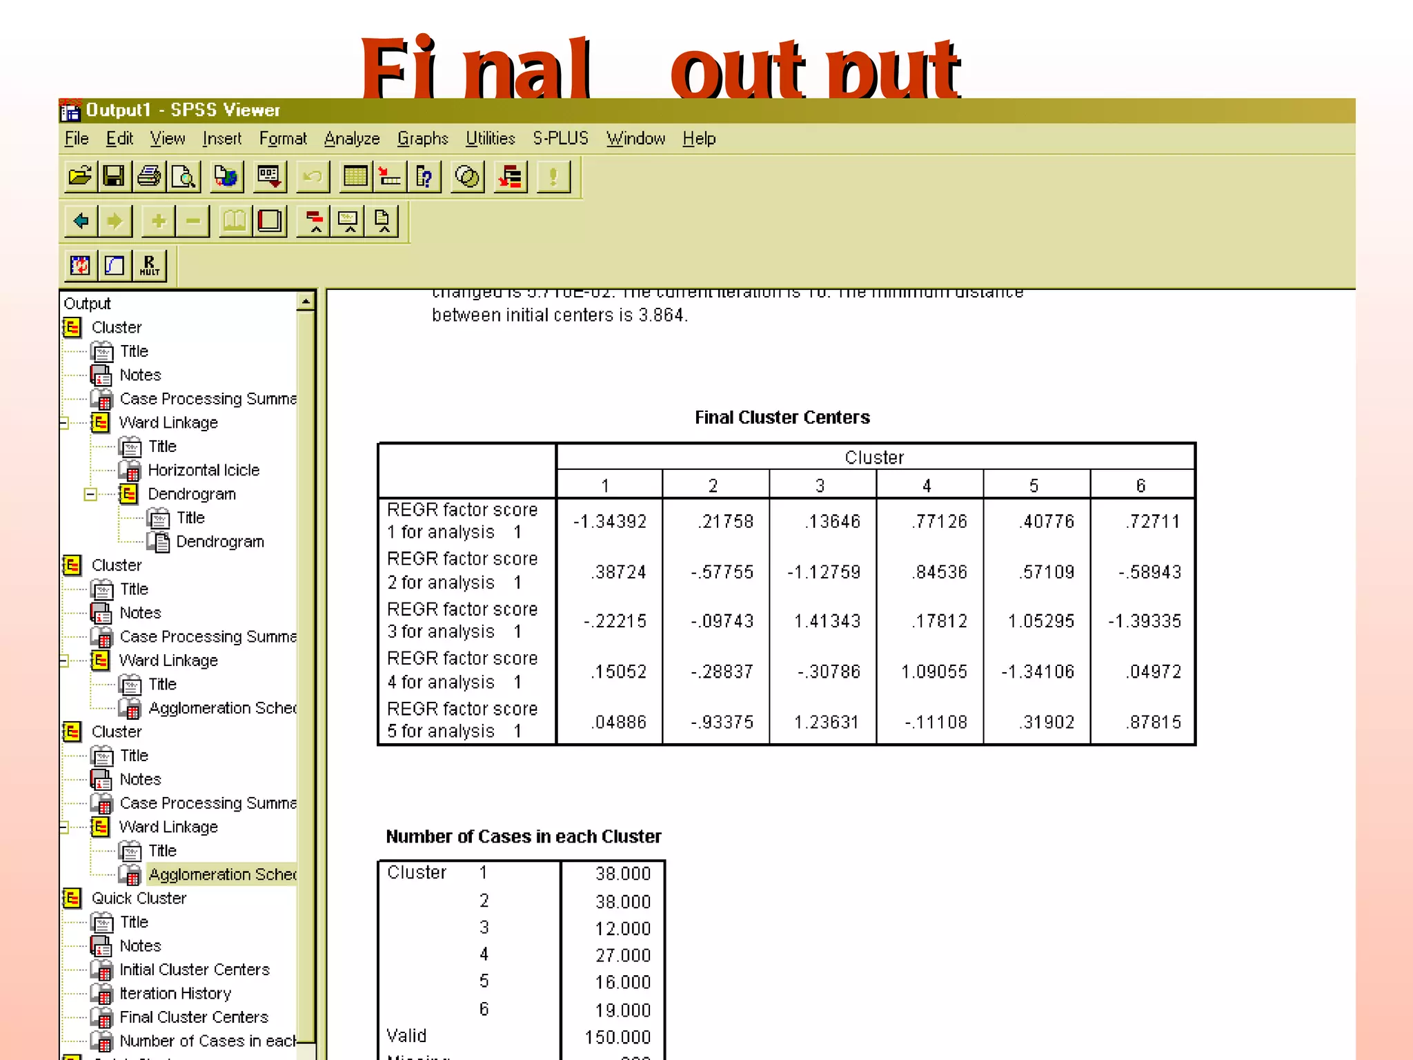The image size is (1413, 1060).
Task: Click cell value -1.34392 in table
Action: (610, 522)
